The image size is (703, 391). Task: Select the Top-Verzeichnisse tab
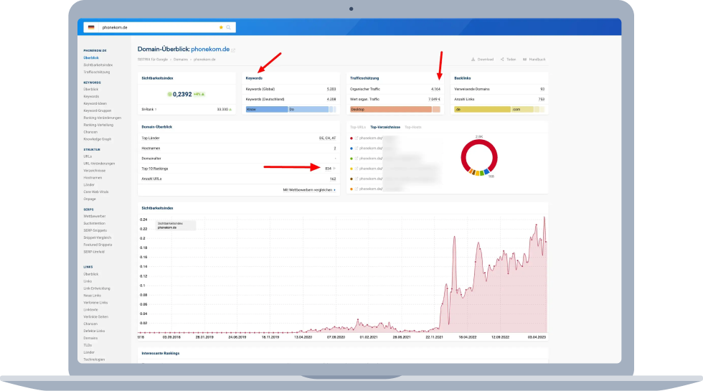tap(385, 127)
